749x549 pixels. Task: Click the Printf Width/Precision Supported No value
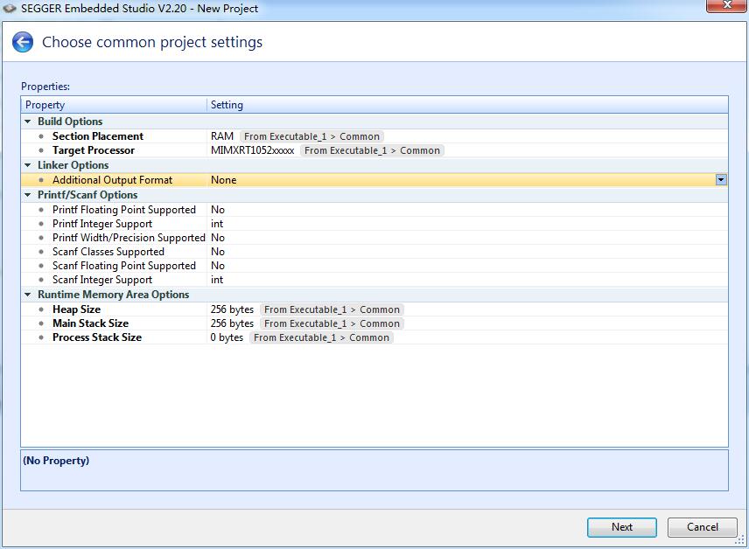(218, 238)
